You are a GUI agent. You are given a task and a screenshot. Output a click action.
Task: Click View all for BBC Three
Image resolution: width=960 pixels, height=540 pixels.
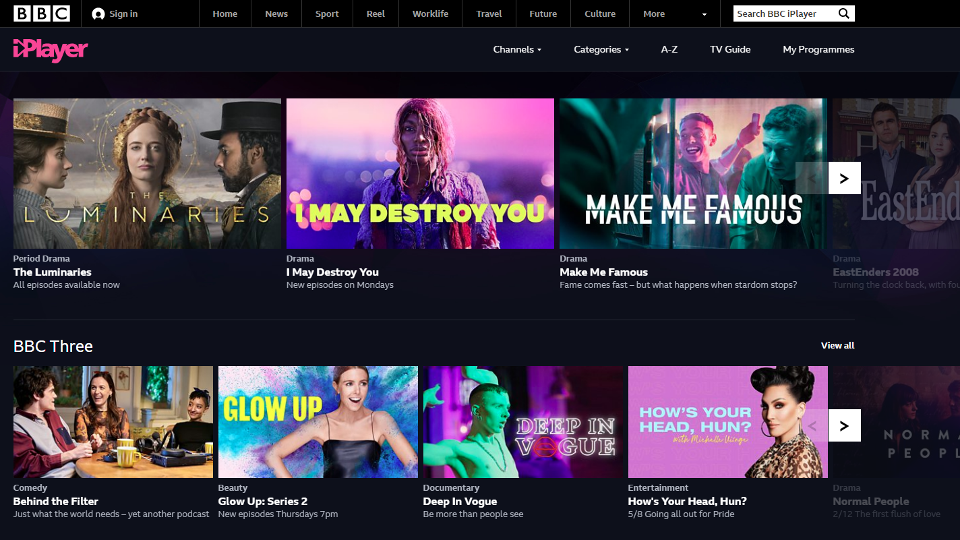(837, 345)
